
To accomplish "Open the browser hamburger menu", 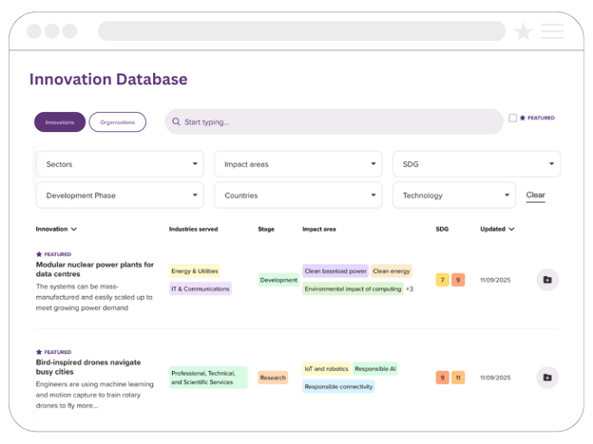I will 552,31.
